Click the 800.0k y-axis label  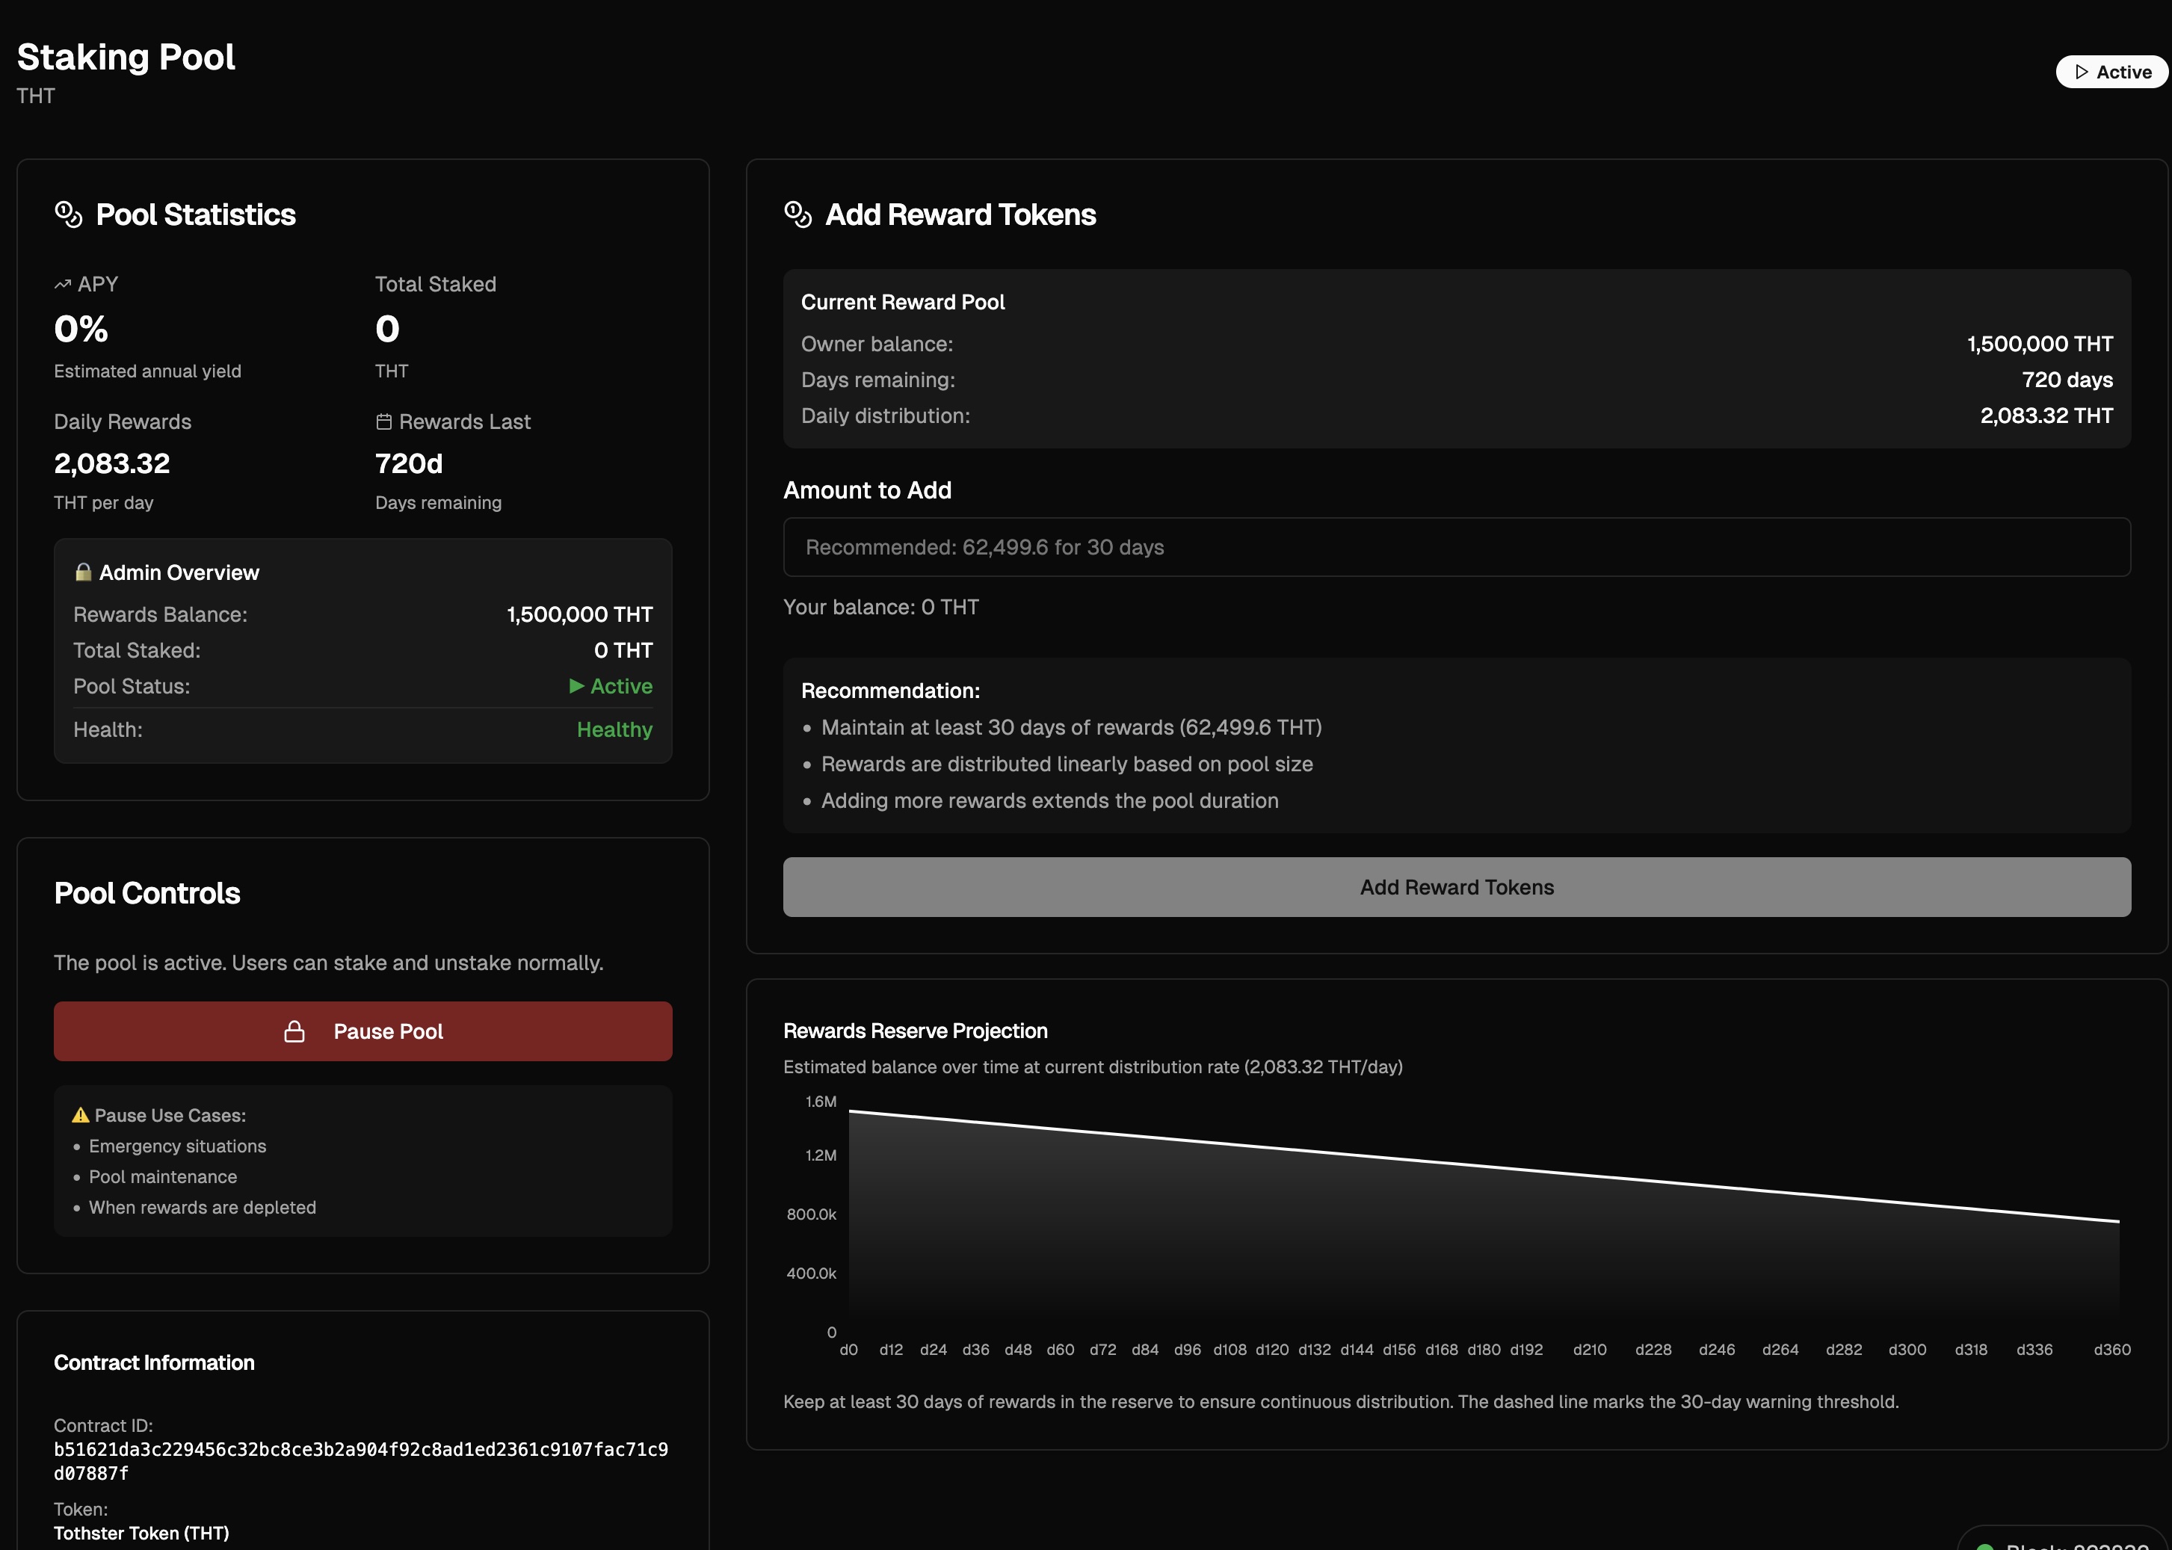811,1214
